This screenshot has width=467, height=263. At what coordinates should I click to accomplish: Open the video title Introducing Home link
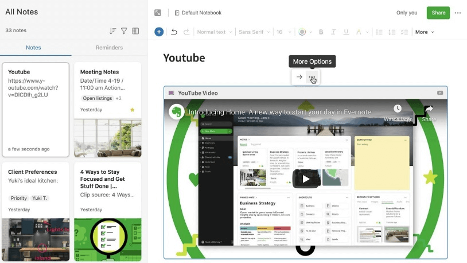pyautogui.click(x=279, y=112)
